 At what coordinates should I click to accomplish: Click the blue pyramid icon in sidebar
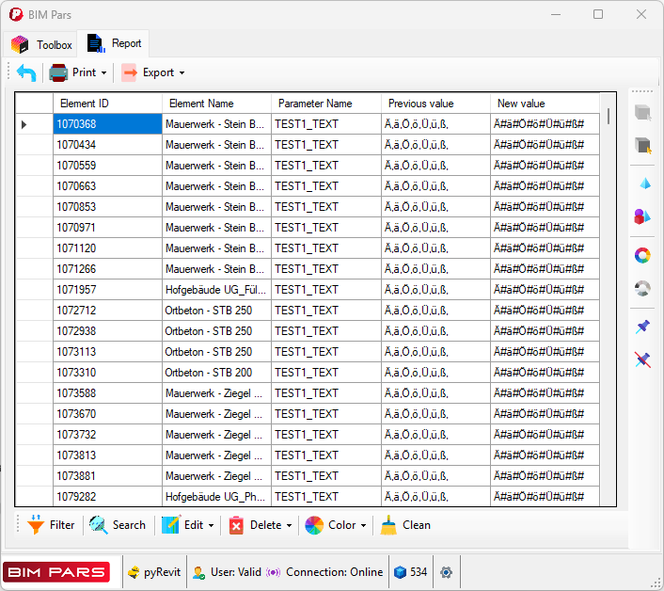[643, 183]
